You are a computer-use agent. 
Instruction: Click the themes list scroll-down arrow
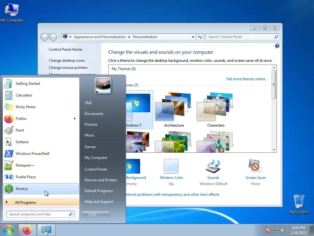point(274,150)
